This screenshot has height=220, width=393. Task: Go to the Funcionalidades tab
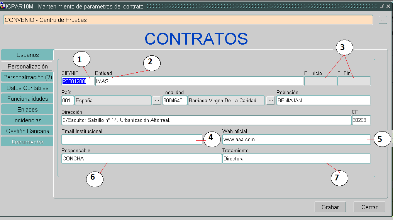(x=27, y=98)
